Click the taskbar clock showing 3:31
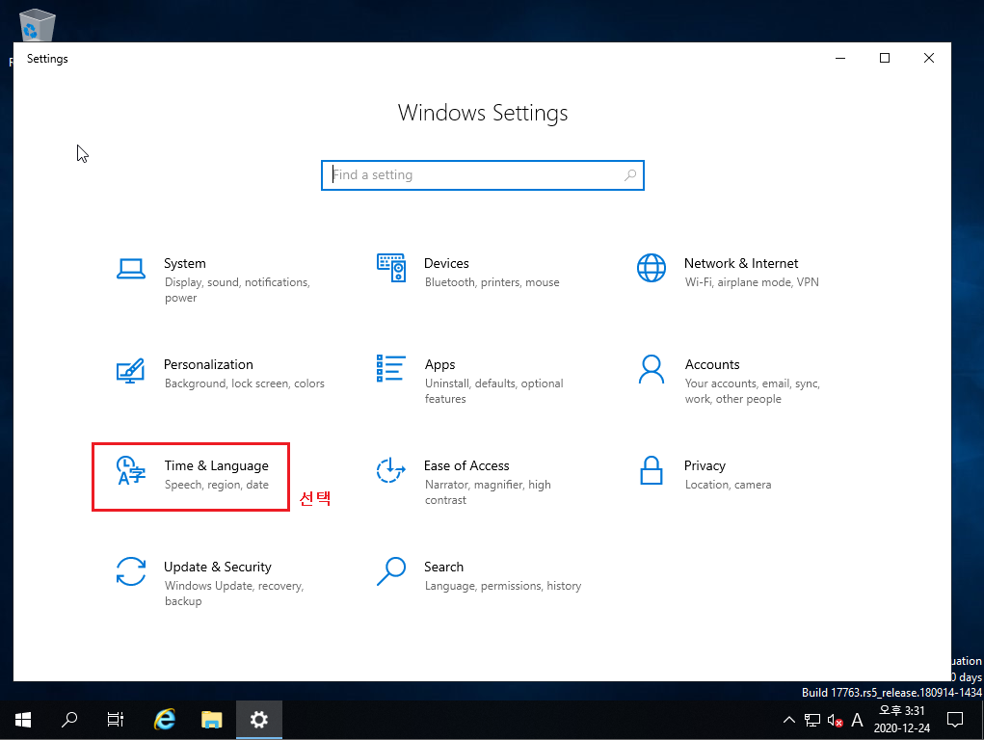 point(902,710)
